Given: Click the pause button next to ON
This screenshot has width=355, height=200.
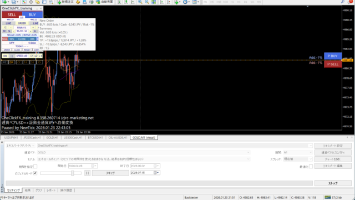Looking at the screenshot, I should [12, 56].
